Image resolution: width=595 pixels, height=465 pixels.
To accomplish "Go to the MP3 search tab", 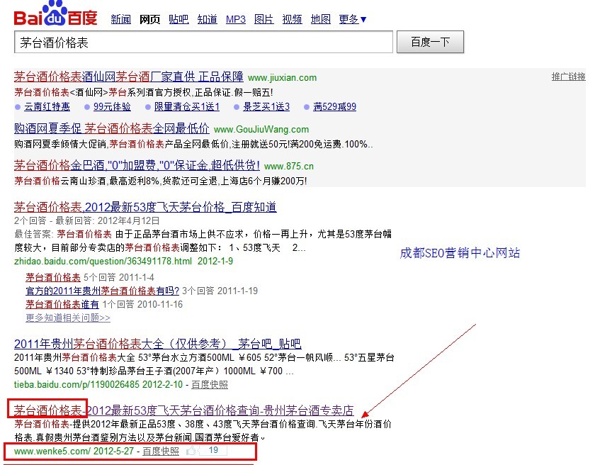I will tap(236, 19).
